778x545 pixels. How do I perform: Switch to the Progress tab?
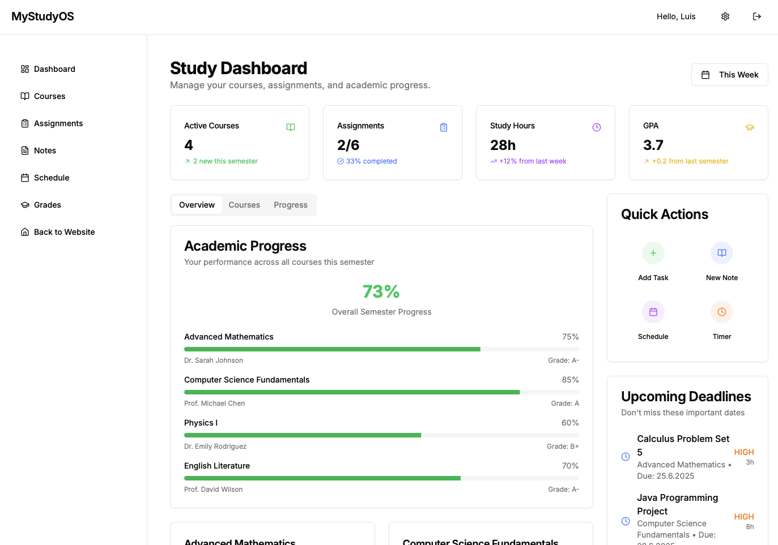[290, 205]
